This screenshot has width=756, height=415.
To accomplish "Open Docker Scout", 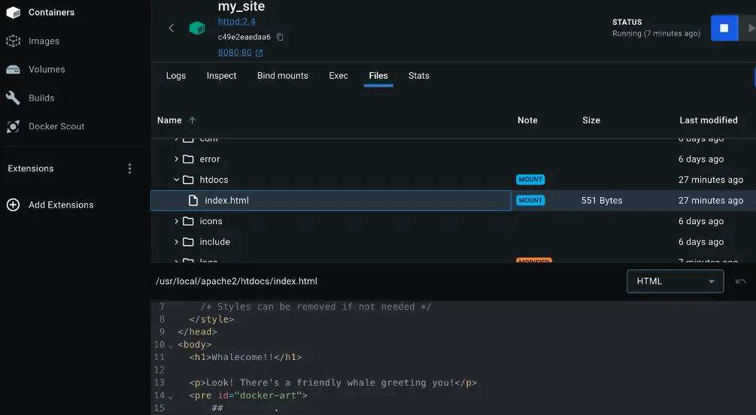I will [56, 126].
